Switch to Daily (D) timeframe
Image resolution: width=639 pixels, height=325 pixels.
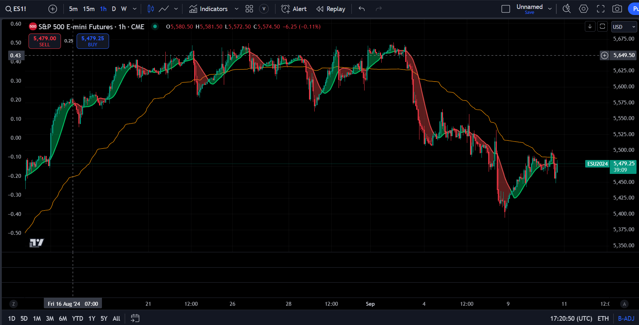(114, 9)
